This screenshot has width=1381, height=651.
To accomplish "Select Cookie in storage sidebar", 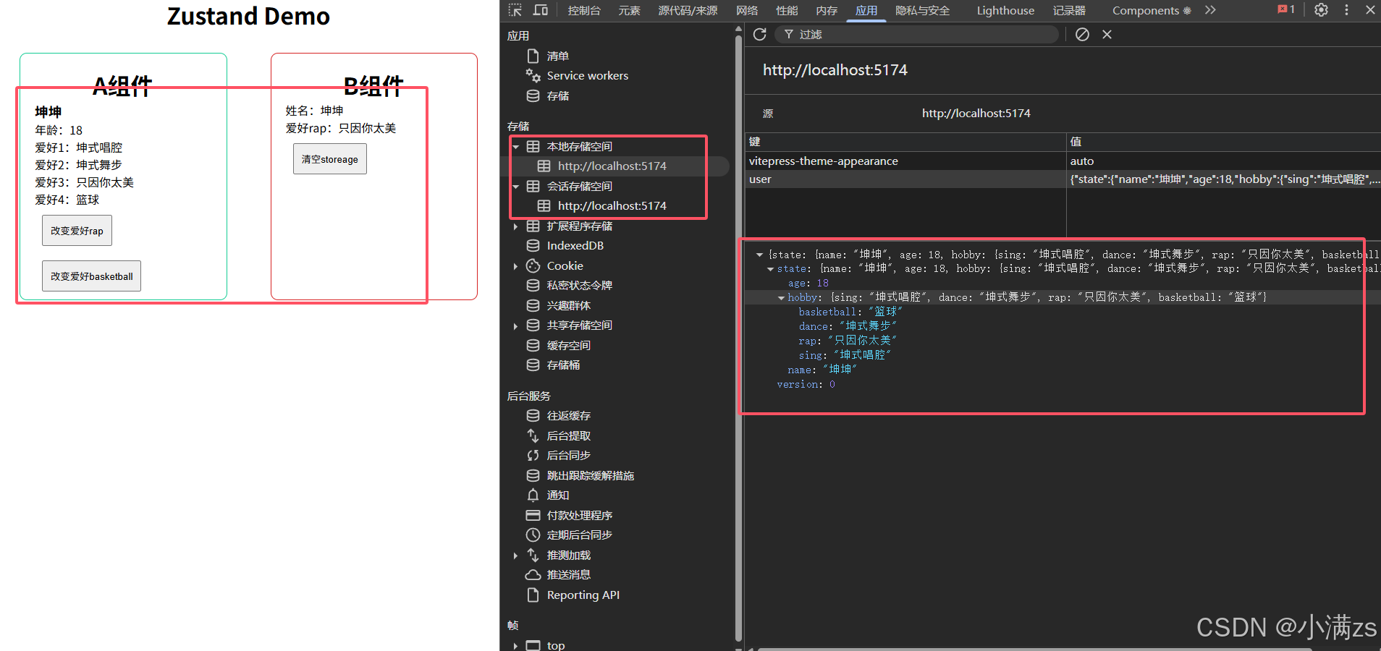I will [x=565, y=265].
